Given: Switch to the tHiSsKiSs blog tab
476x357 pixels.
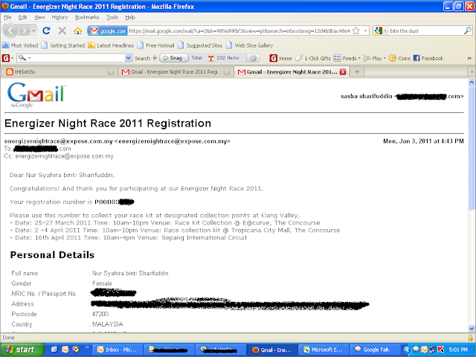Looking at the screenshot, I should pyautogui.click(x=59, y=72).
